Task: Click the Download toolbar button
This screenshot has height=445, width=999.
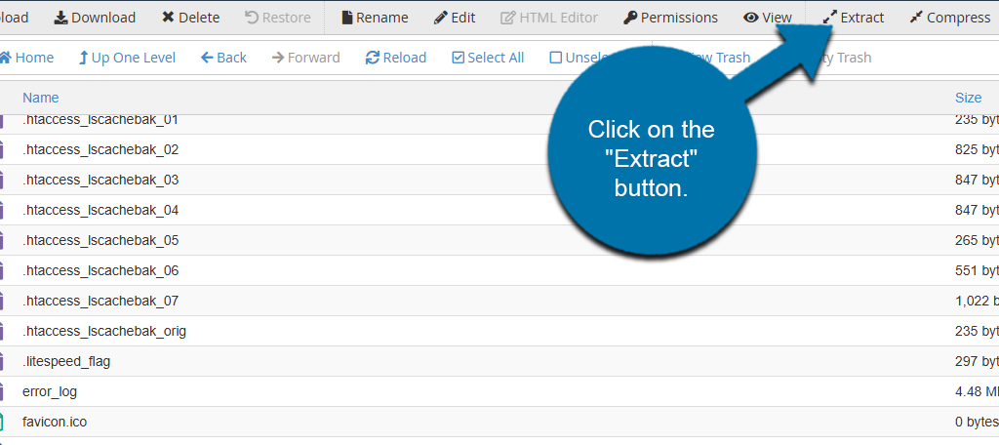Action: tap(94, 18)
